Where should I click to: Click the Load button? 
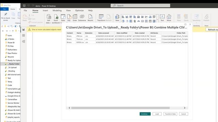point(157,114)
